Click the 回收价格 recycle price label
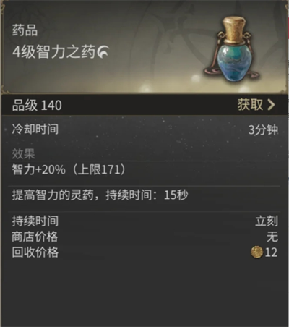Screen dimensions: 289x327 pos(35,252)
